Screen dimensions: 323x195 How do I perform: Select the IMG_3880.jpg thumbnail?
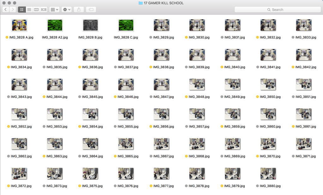[268, 174]
